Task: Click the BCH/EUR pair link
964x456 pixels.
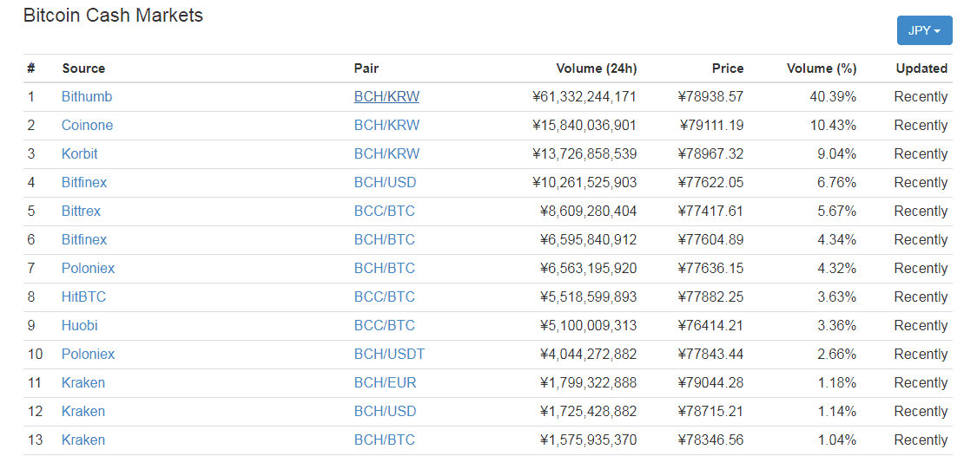Action: tap(385, 383)
